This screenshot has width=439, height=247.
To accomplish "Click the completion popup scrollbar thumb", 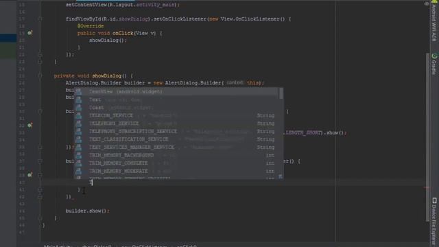I will [x=281, y=93].
